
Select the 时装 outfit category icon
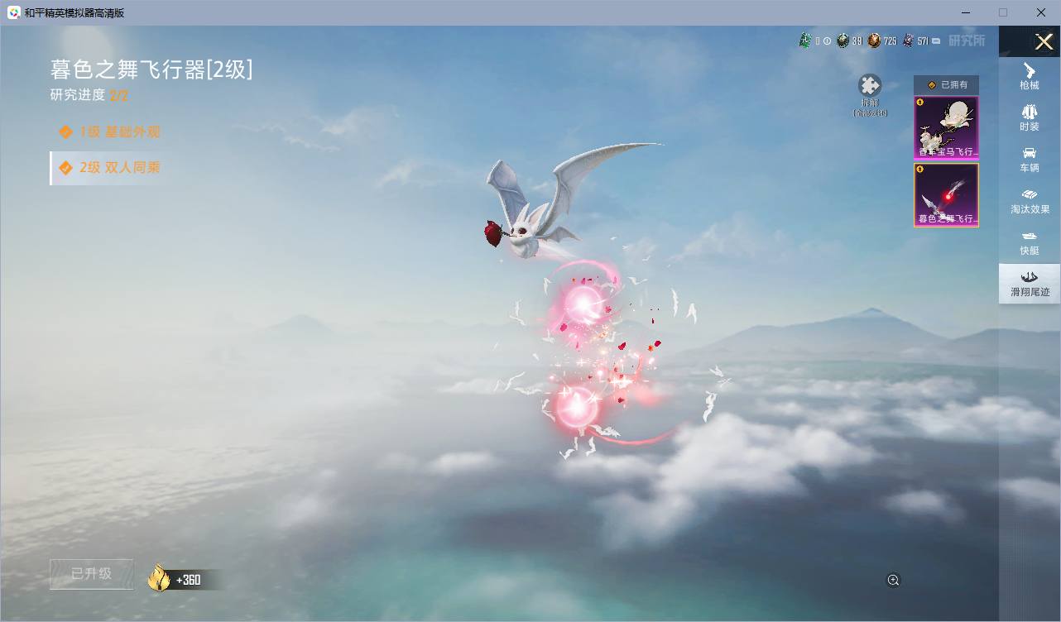[x=1030, y=117]
